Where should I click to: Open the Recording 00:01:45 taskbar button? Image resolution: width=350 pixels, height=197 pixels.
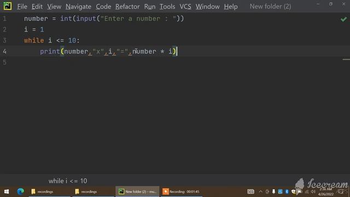point(181,192)
